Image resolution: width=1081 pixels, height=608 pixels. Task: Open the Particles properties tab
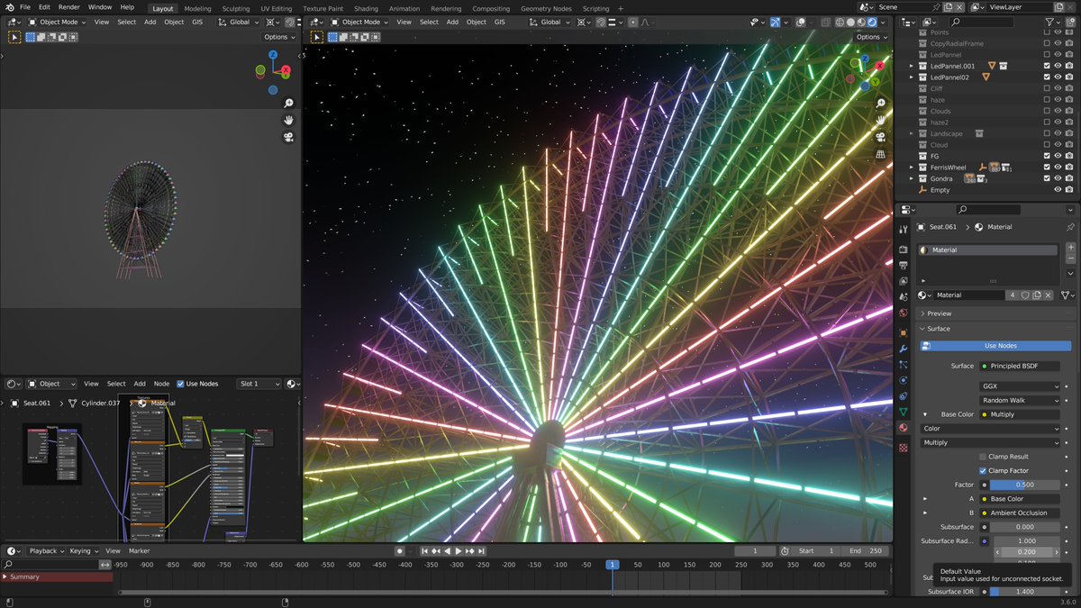[903, 364]
